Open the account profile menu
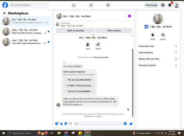The height and width of the screenshot is (136, 184). 177,5
